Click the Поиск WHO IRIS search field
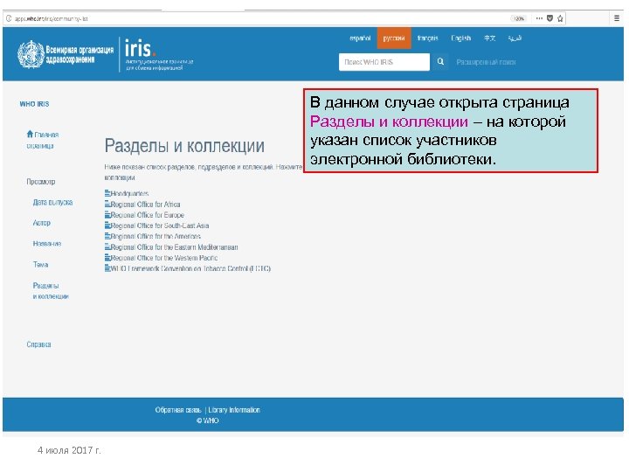The height and width of the screenshot is (472, 629). pyautogui.click(x=384, y=62)
